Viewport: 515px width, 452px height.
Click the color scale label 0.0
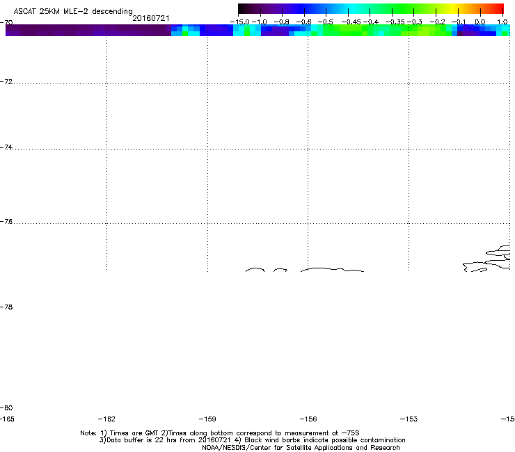pos(480,22)
